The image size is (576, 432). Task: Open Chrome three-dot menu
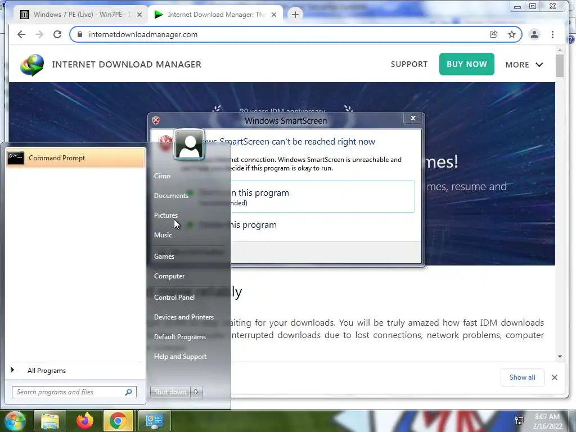(x=552, y=34)
